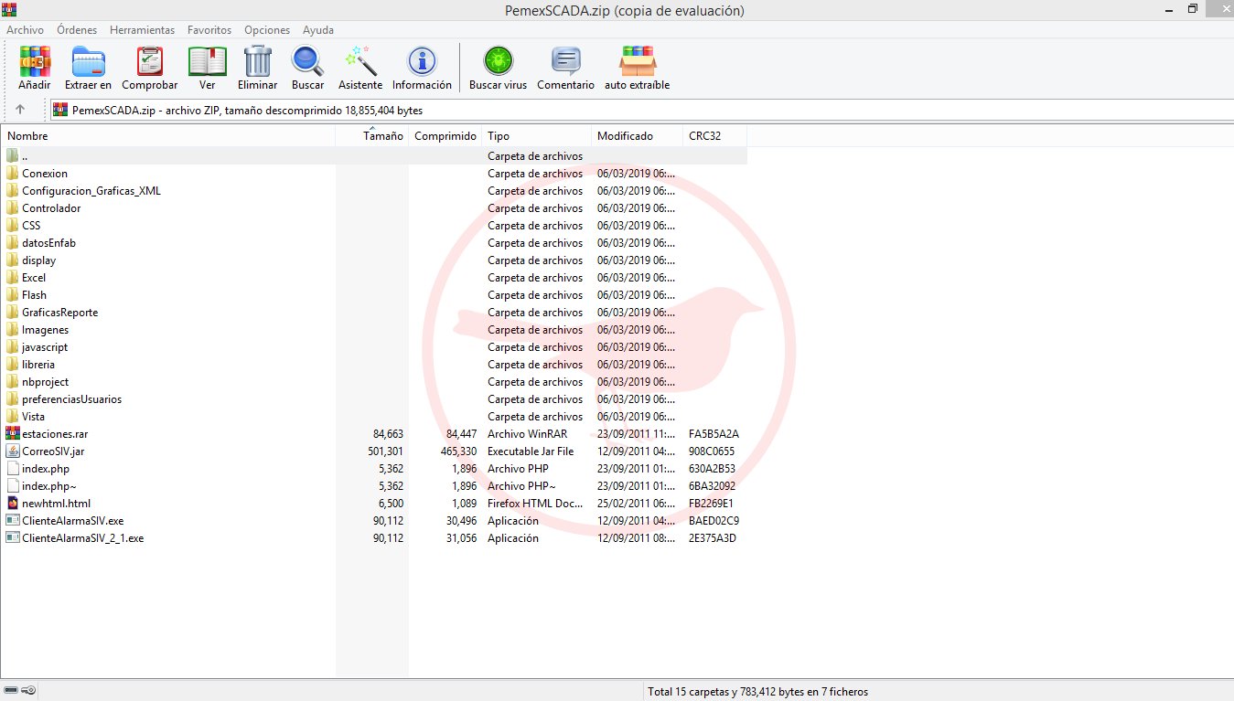Select the Configuracion_Graficas_XML folder
Image resolution: width=1234 pixels, height=701 pixels.
[x=91, y=190]
